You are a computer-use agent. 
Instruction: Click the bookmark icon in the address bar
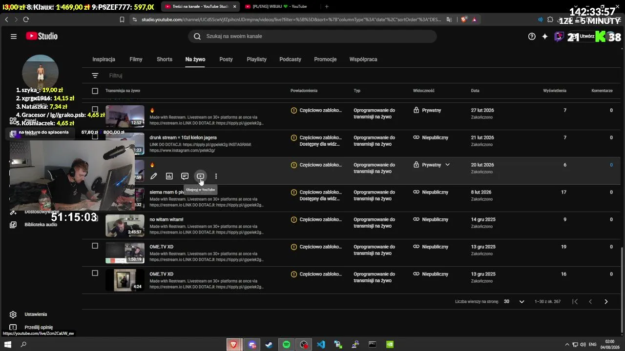click(122, 19)
